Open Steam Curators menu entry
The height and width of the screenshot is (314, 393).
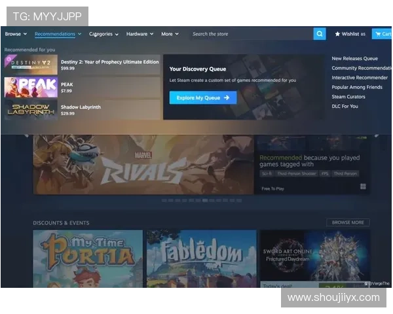click(x=348, y=97)
